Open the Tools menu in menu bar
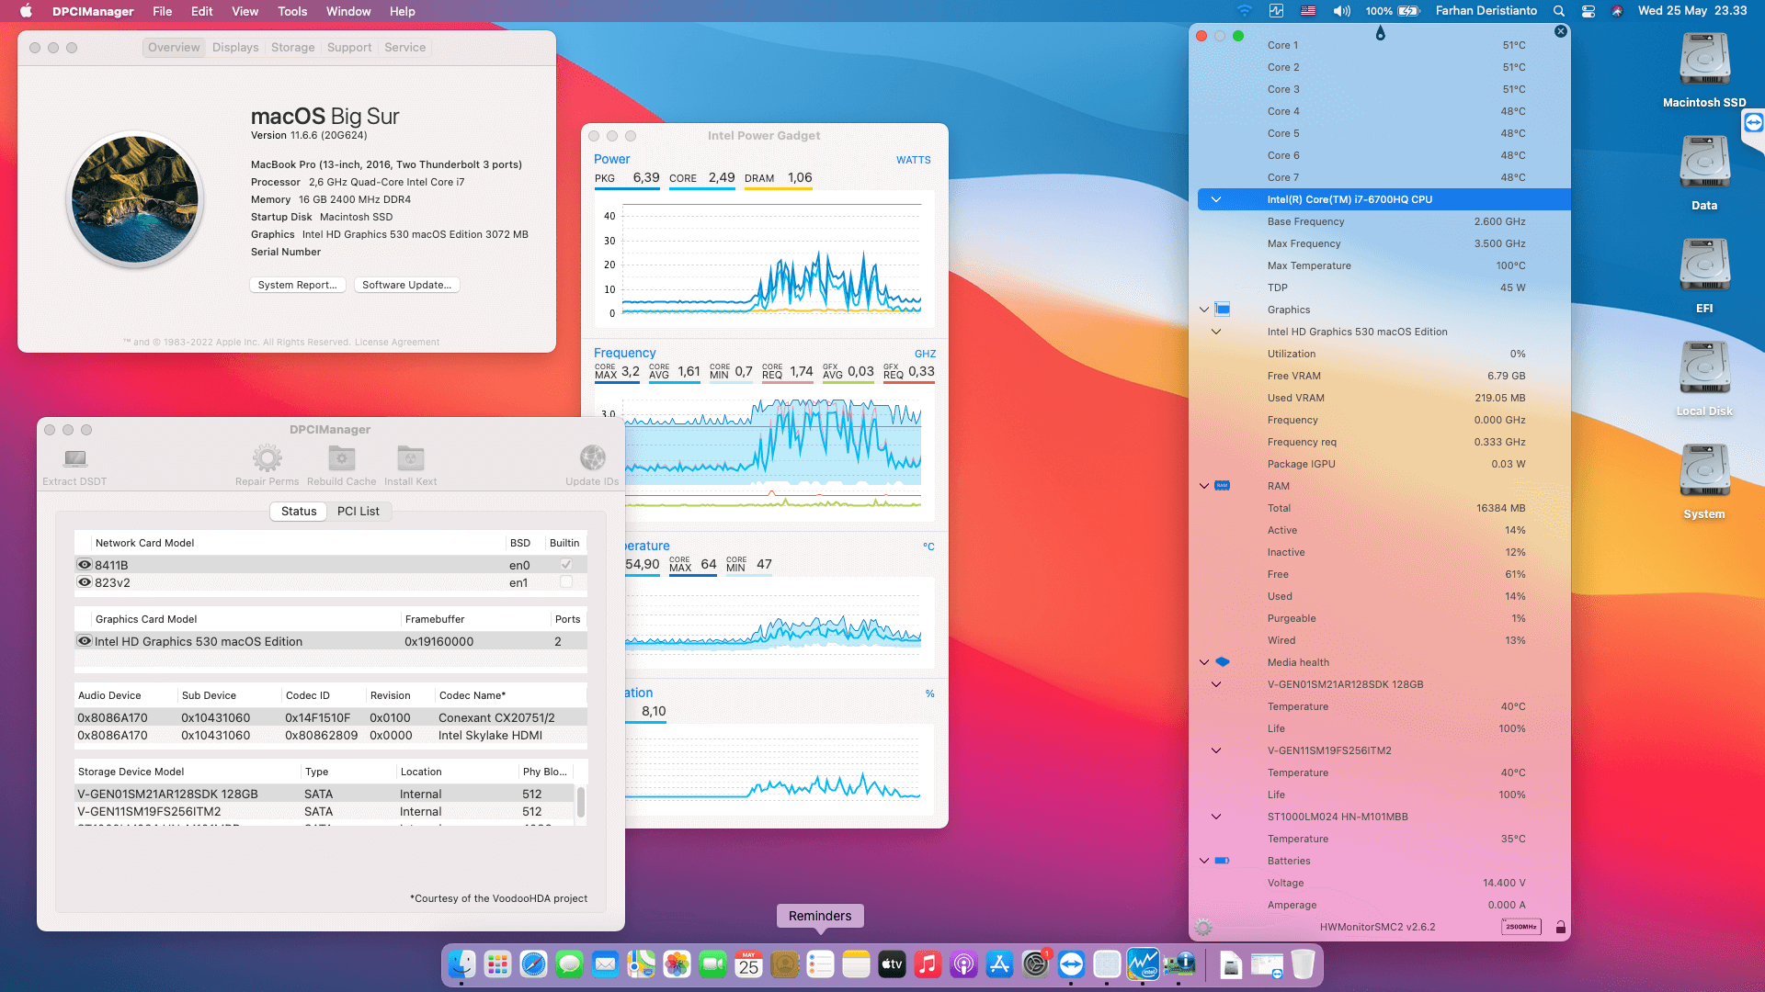 [x=292, y=11]
